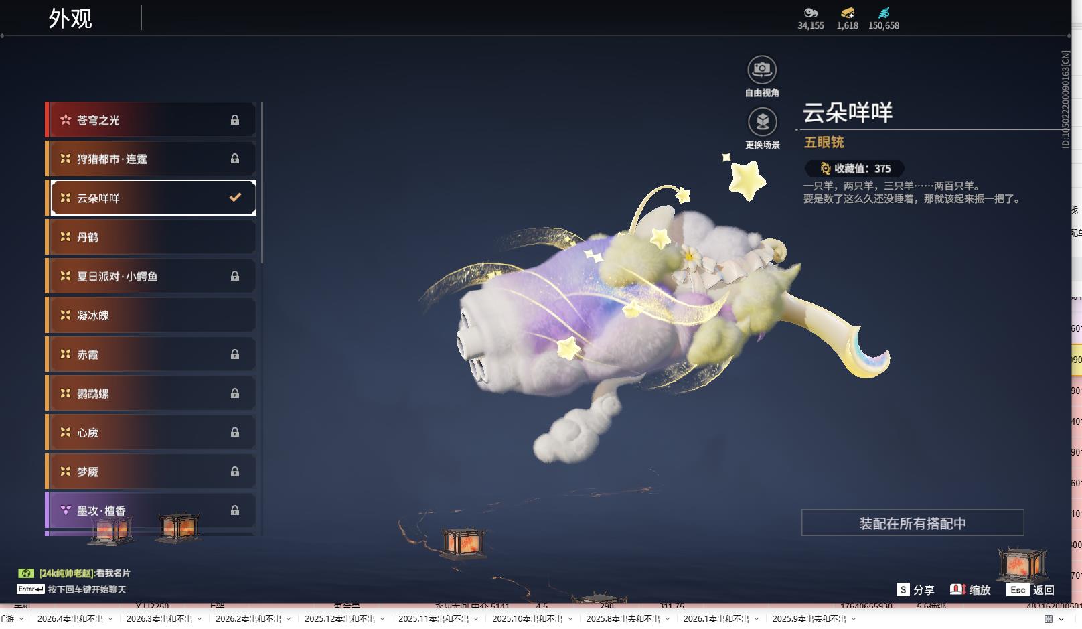The width and height of the screenshot is (1082, 629).
Task: Open the sheet view dropdown at bottom right
Action: click(x=1061, y=620)
